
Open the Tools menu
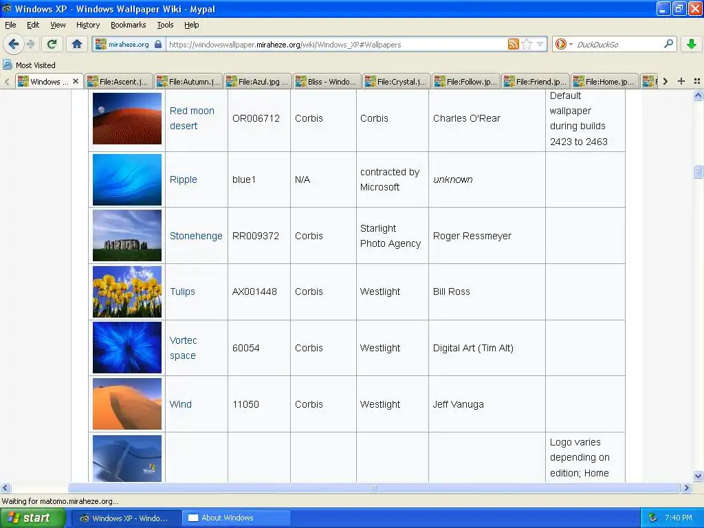pos(165,25)
